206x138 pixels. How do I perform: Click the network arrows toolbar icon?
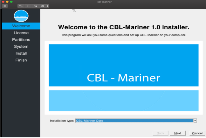[x=28, y=6]
